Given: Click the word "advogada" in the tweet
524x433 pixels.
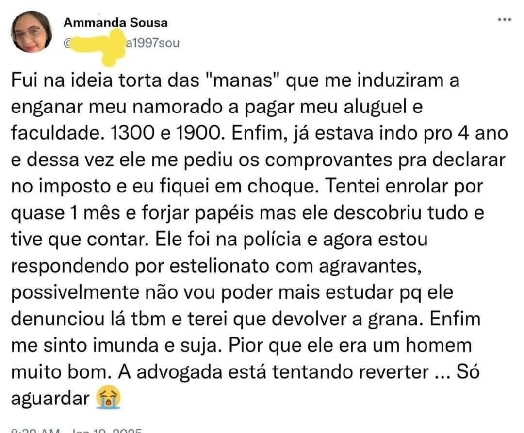Looking at the screenshot, I should coord(180,372).
